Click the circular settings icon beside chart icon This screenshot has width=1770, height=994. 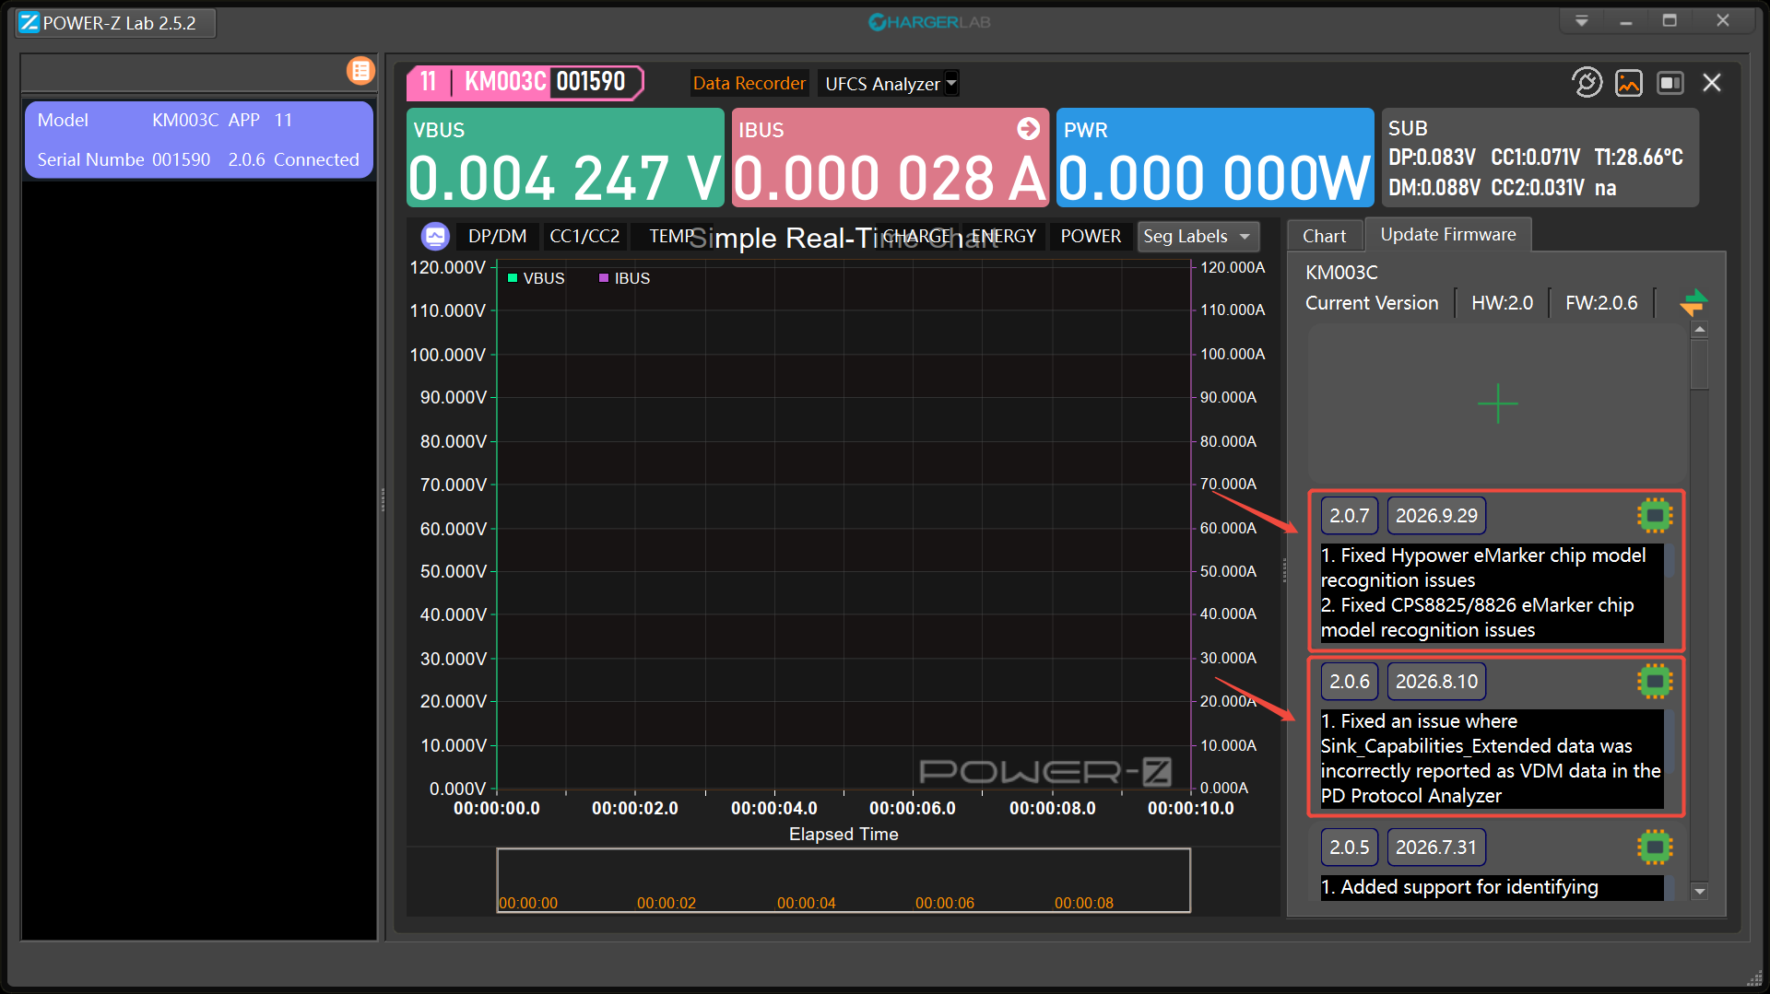[1587, 83]
